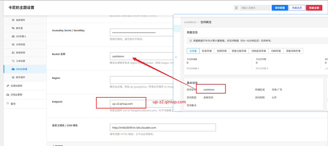Open 工单设置 in the sidebar
This screenshot has height=146, width=328.
click(x=25, y=61)
